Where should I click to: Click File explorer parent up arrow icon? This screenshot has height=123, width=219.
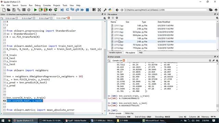tap(117, 18)
